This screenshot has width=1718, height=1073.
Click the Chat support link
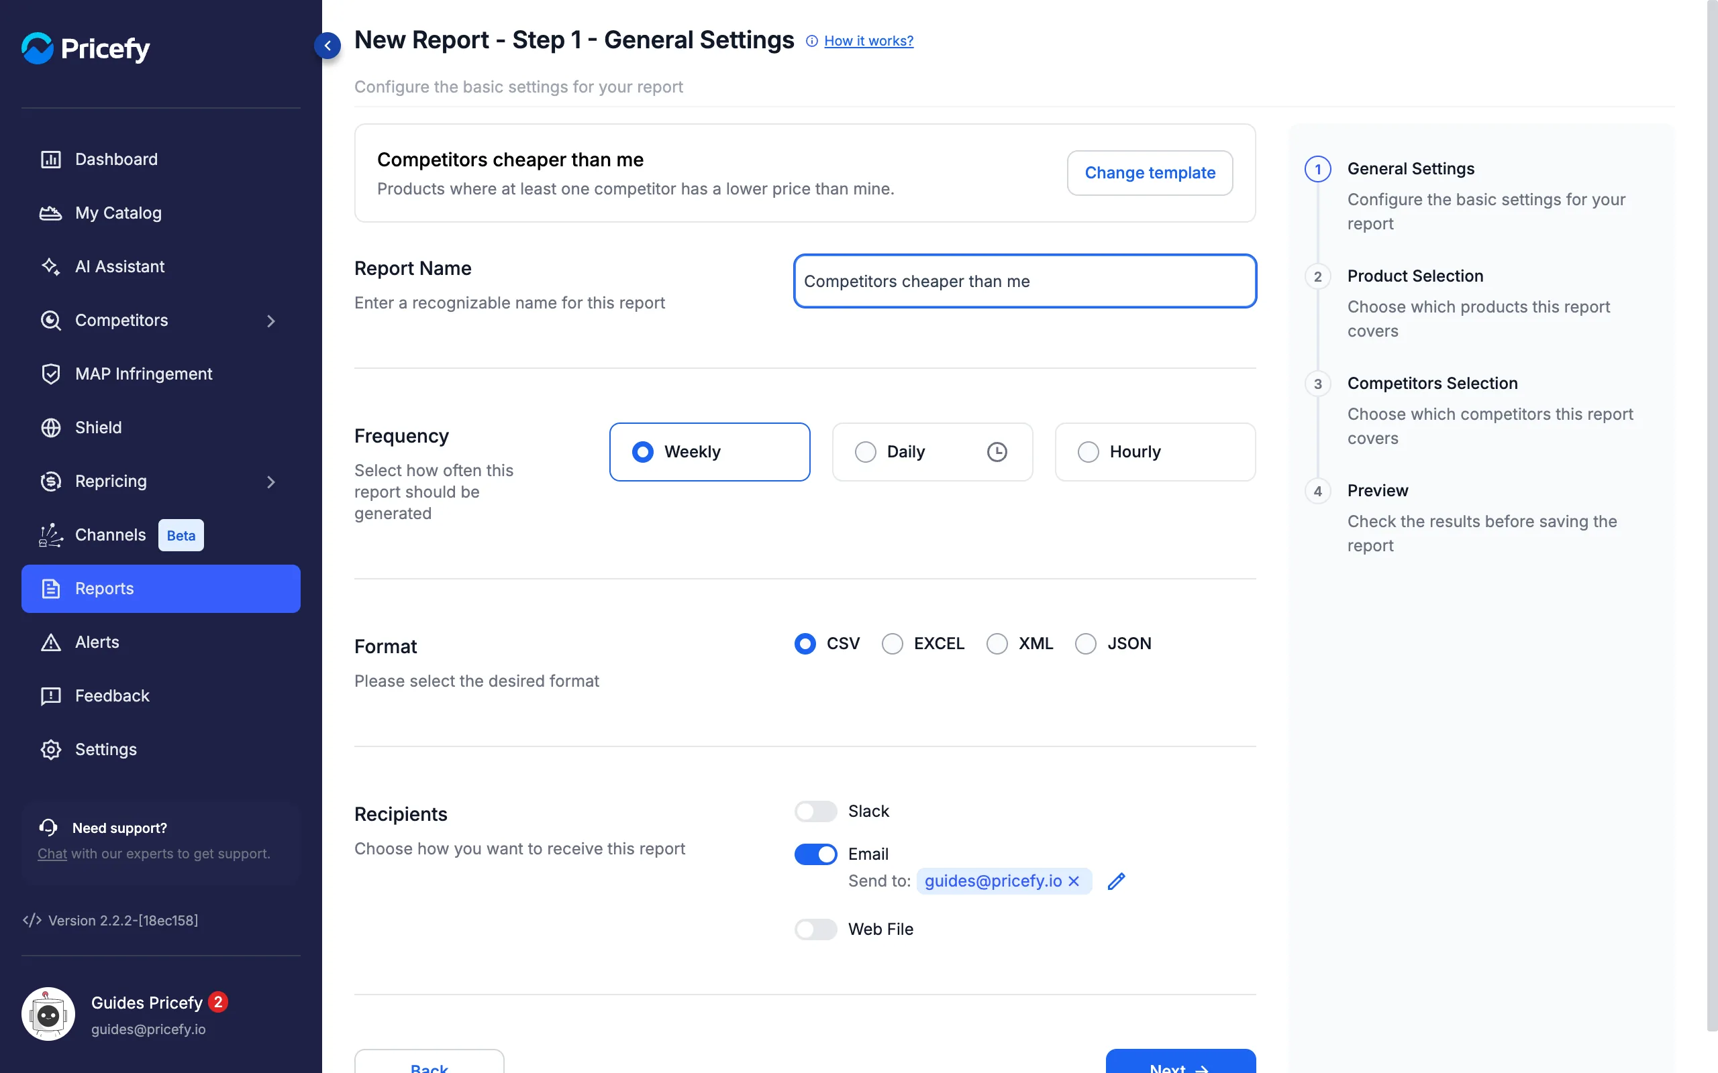[x=52, y=854]
